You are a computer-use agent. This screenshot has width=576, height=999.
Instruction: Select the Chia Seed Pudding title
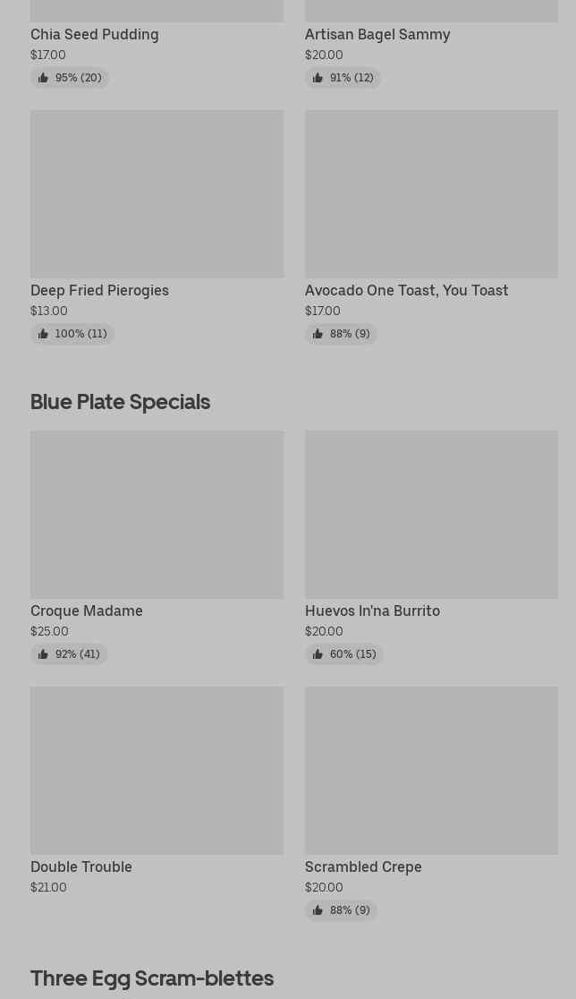pos(94,34)
